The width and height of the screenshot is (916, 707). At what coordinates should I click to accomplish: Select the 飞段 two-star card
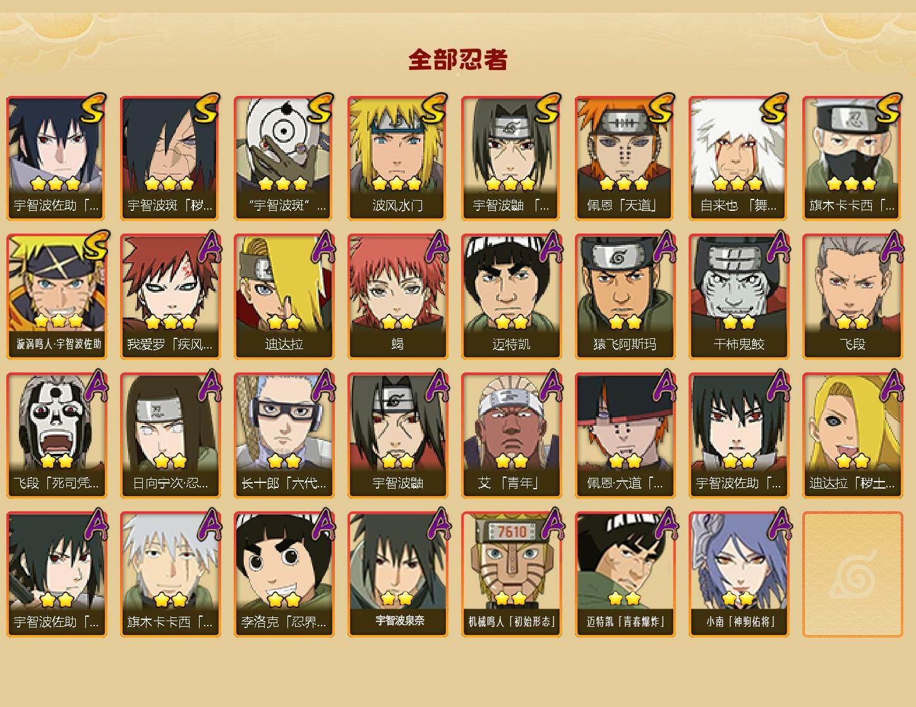tap(853, 297)
